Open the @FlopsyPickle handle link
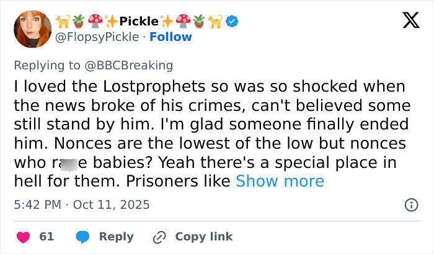Image resolution: width=434 pixels, height=254 pixels. pyautogui.click(x=97, y=37)
